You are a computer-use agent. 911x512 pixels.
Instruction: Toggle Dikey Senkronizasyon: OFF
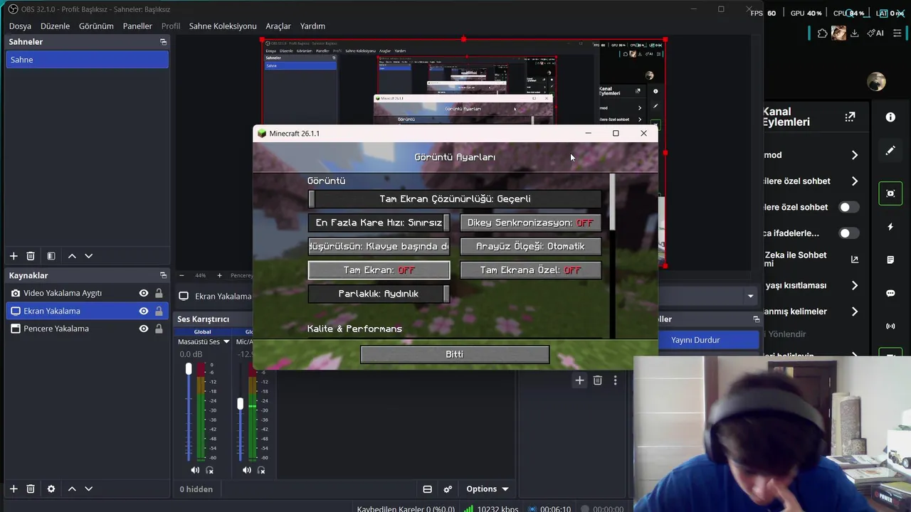[530, 223]
